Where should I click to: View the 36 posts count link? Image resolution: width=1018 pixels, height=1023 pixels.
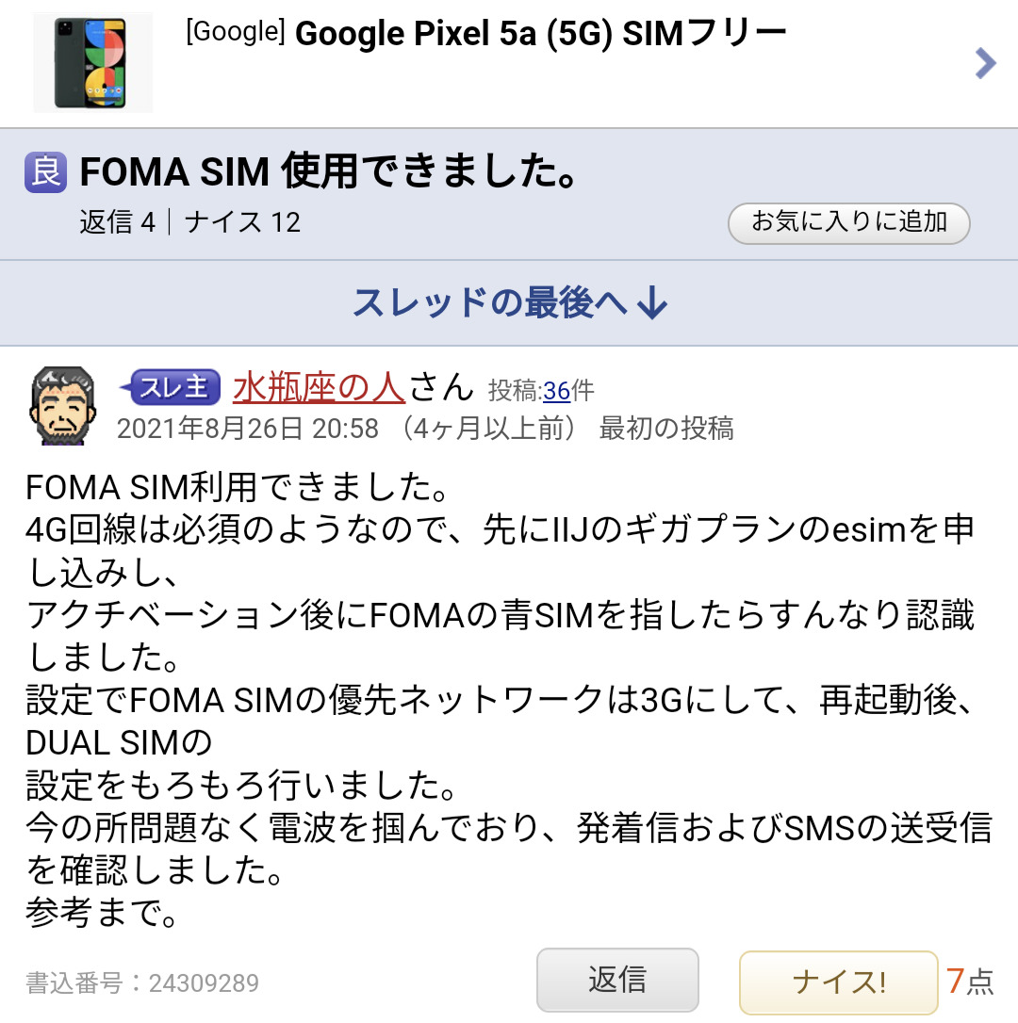(556, 391)
